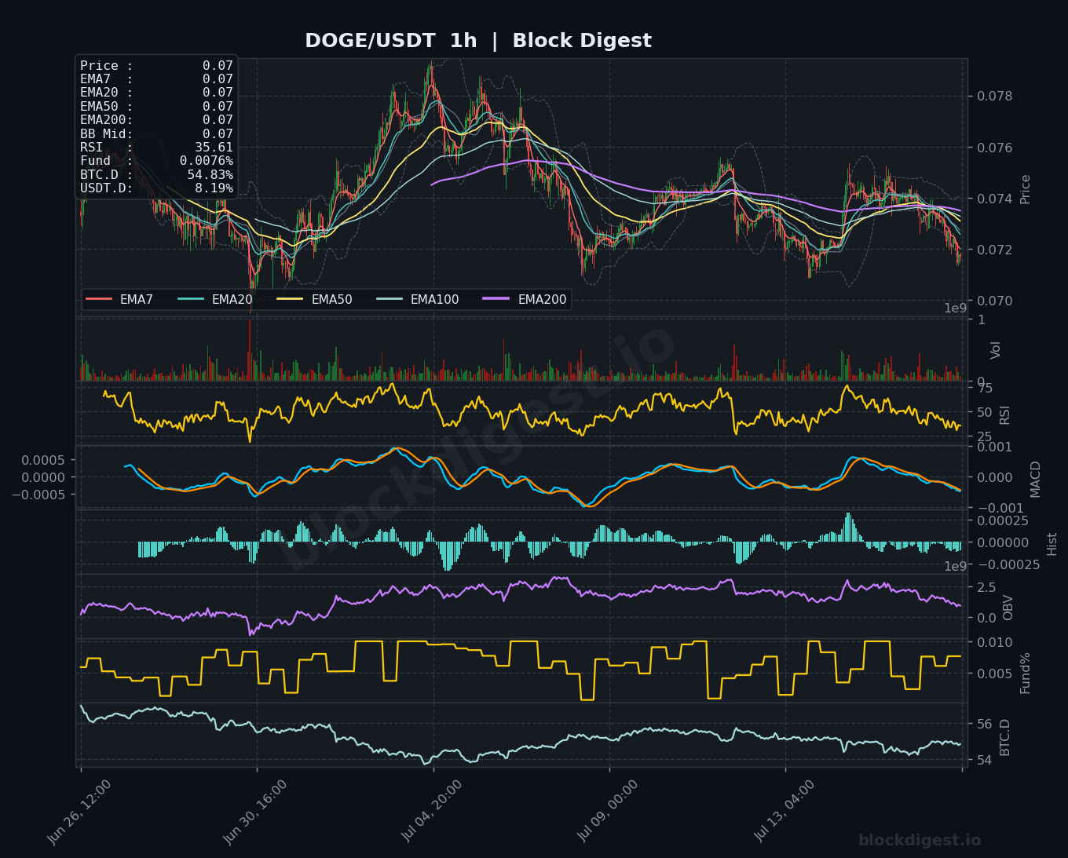Click the BTC.D 56 axis tick

pos(983,725)
